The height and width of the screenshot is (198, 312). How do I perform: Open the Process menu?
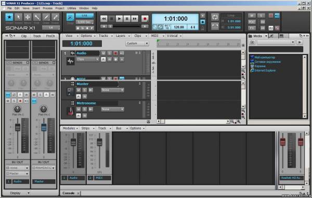pos(47,8)
